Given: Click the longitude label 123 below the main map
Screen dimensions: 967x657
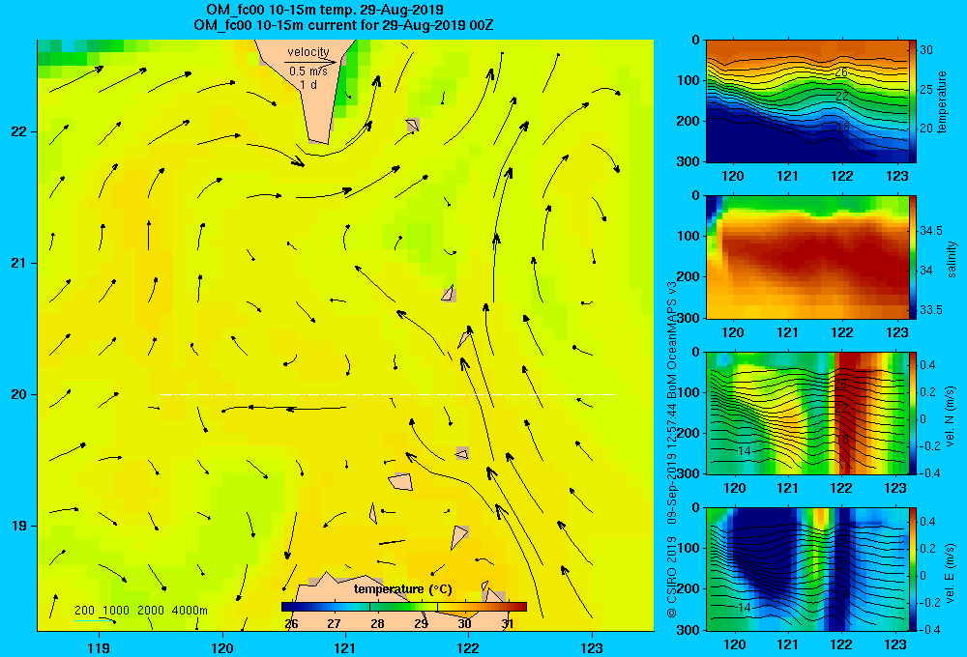Looking at the screenshot, I should tap(592, 647).
